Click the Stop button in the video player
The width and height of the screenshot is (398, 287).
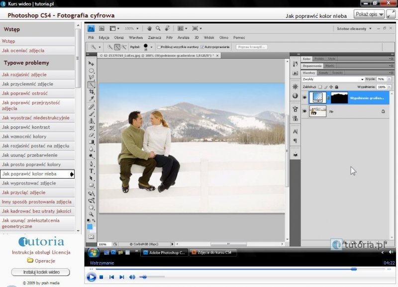(101, 277)
